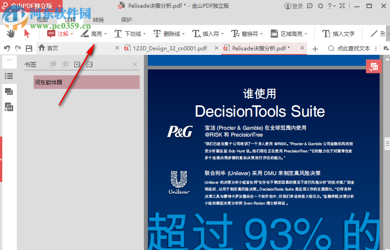The height and width of the screenshot is (250, 390).
Task: Click the scrollbar up arrow
Action: pos(387,59)
